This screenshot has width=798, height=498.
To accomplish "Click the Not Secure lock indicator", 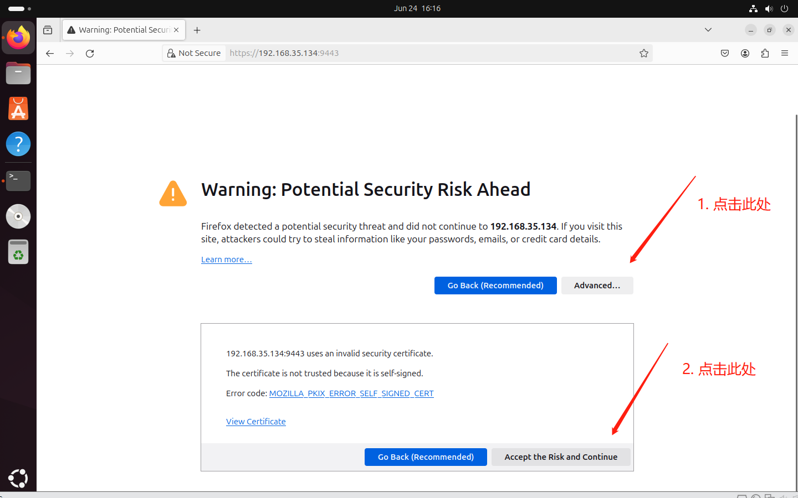I will (x=194, y=53).
